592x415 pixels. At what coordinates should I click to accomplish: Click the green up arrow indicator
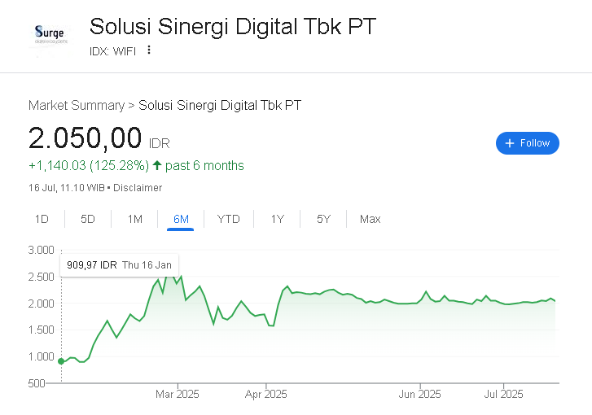click(157, 166)
